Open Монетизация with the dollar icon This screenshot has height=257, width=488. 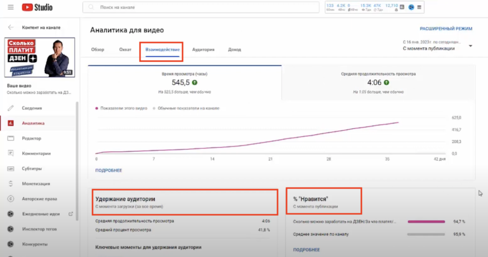coord(10,184)
